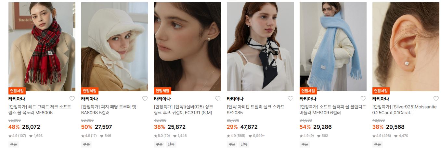Open light blue fringe muffler product image
The width and height of the screenshot is (441, 154).
pyautogui.click(x=333, y=47)
